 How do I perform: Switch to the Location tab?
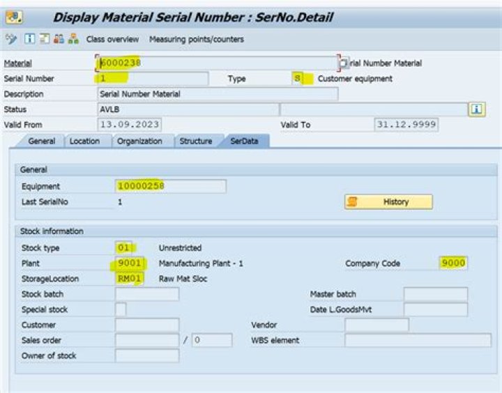pyautogui.click(x=84, y=141)
